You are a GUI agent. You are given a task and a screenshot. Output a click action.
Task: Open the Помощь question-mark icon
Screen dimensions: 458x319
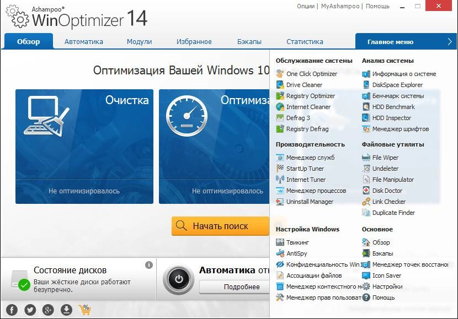coord(366,298)
